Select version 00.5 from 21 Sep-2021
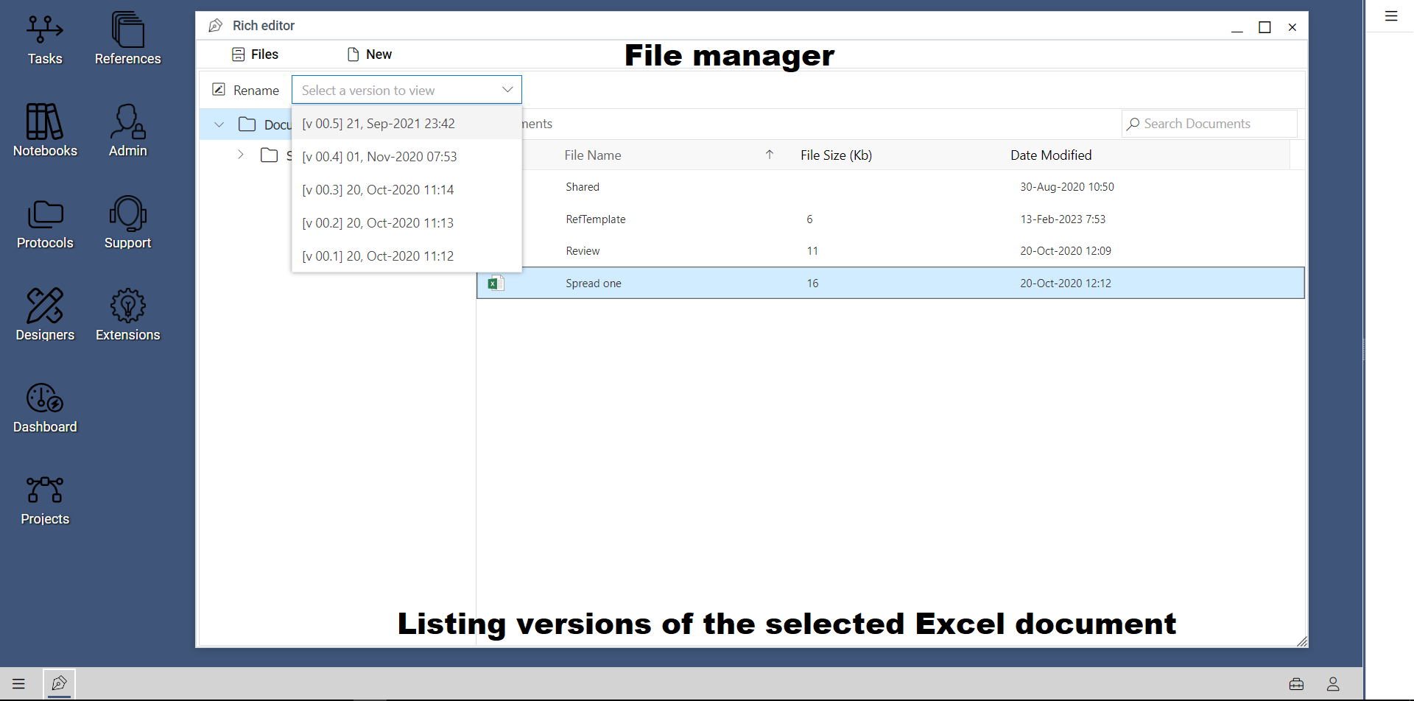Viewport: 1414px width, 701px height. (407, 123)
